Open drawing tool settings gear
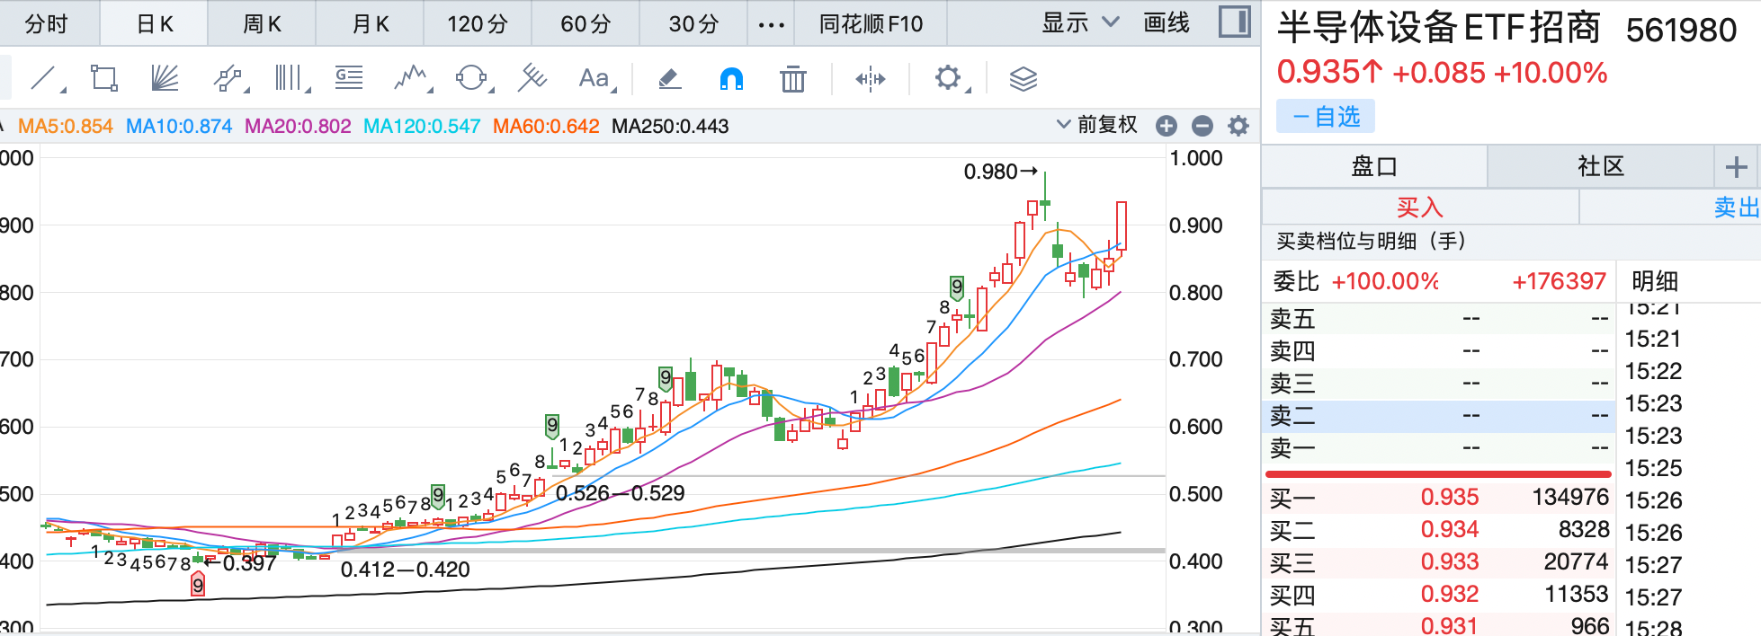The height and width of the screenshot is (636, 1761). 950,79
